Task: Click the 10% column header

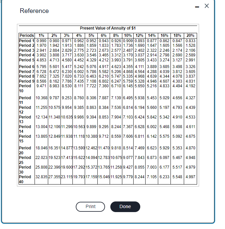Action: tap(128, 36)
